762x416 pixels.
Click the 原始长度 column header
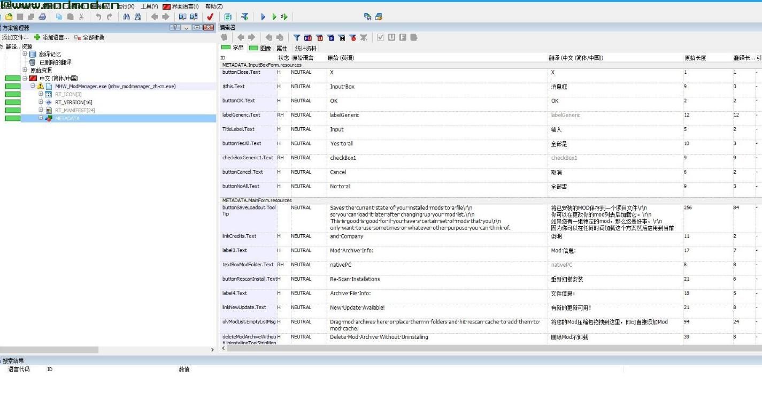pyautogui.click(x=708, y=58)
